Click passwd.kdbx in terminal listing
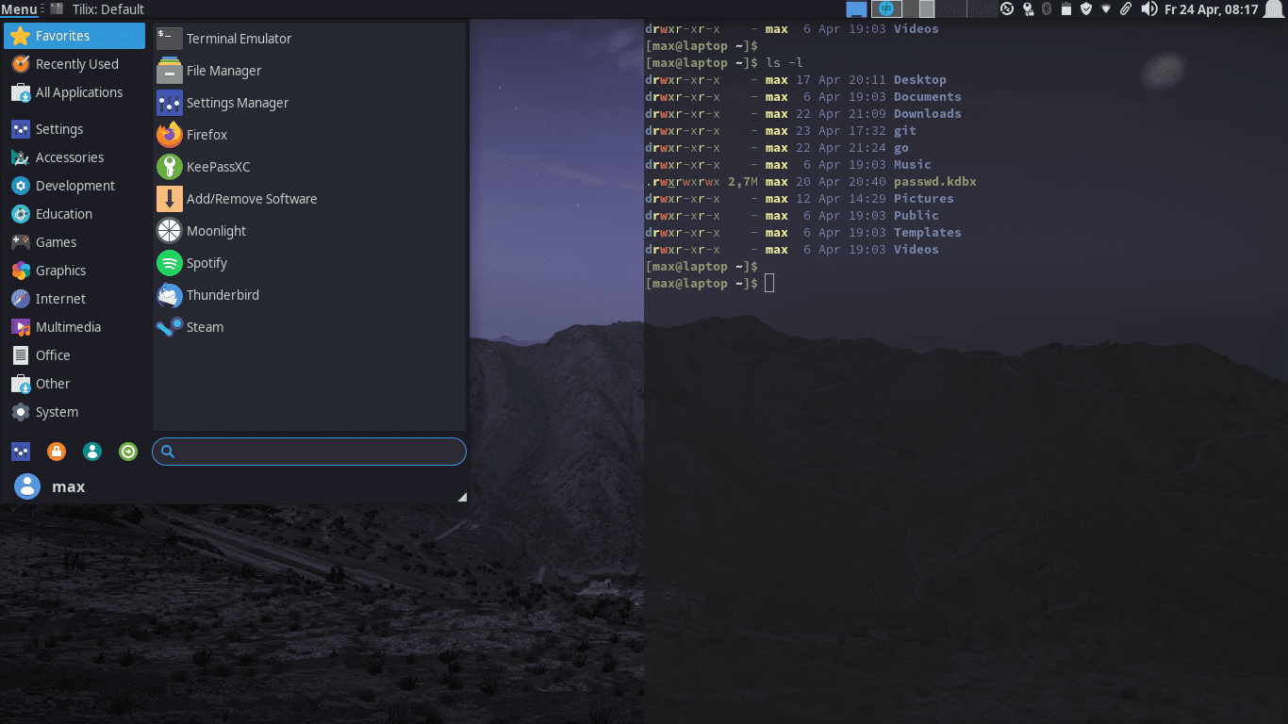The width and height of the screenshot is (1288, 724). pos(935,182)
